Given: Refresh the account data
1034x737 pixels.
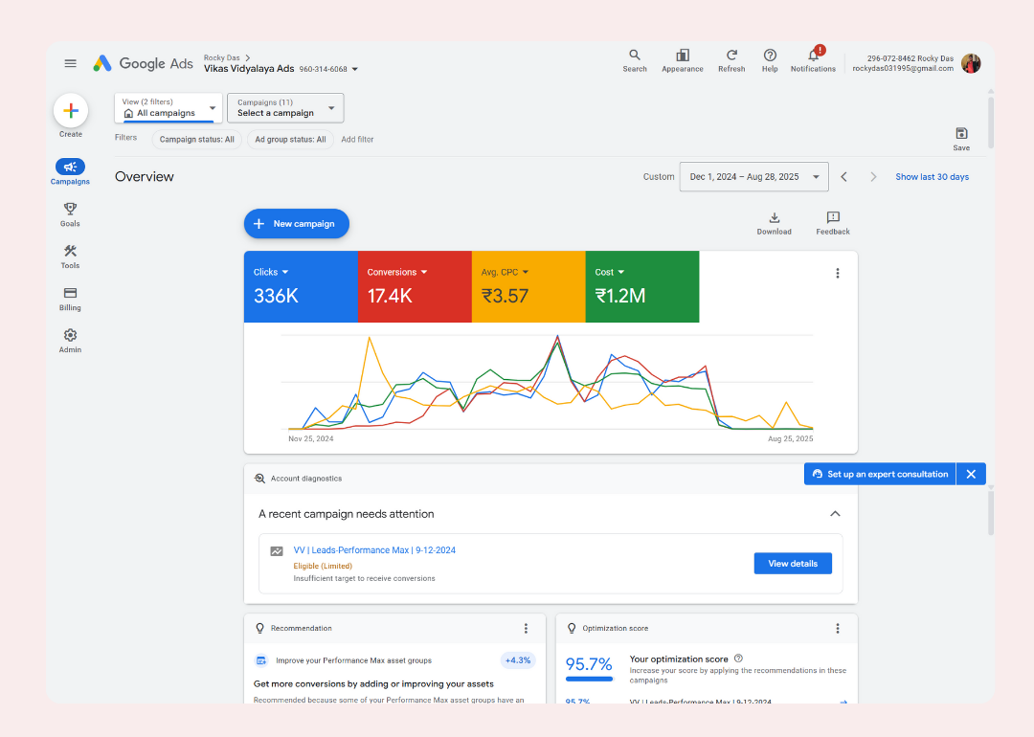Looking at the screenshot, I should (x=731, y=60).
